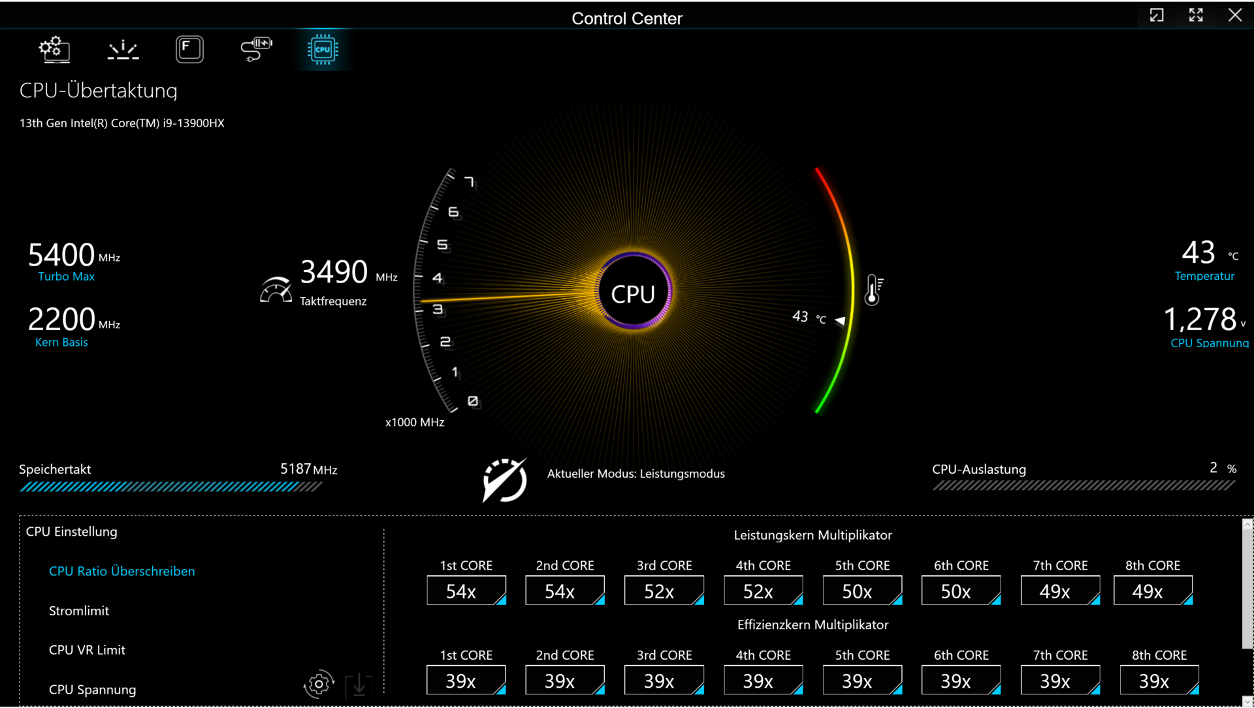Image resolution: width=1254 pixels, height=708 pixels.
Task: Click the thermometer temperature icon
Action: (874, 290)
